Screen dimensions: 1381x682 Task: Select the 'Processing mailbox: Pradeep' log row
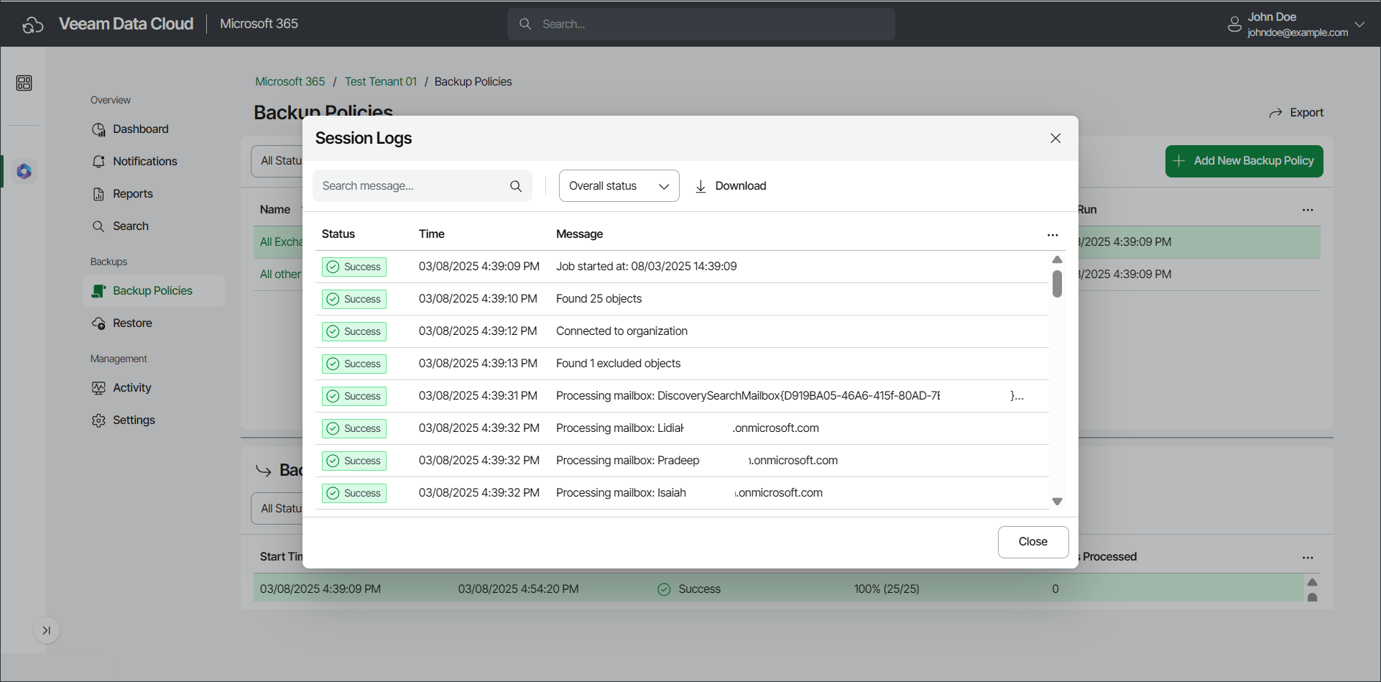[682, 461]
